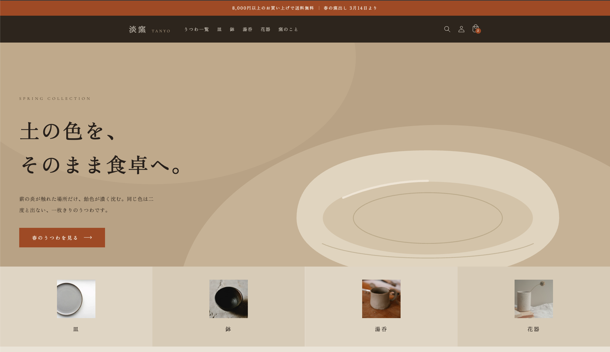Image resolution: width=610 pixels, height=352 pixels.
Task: Go to the 皿 navigation link
Action: coord(219,29)
